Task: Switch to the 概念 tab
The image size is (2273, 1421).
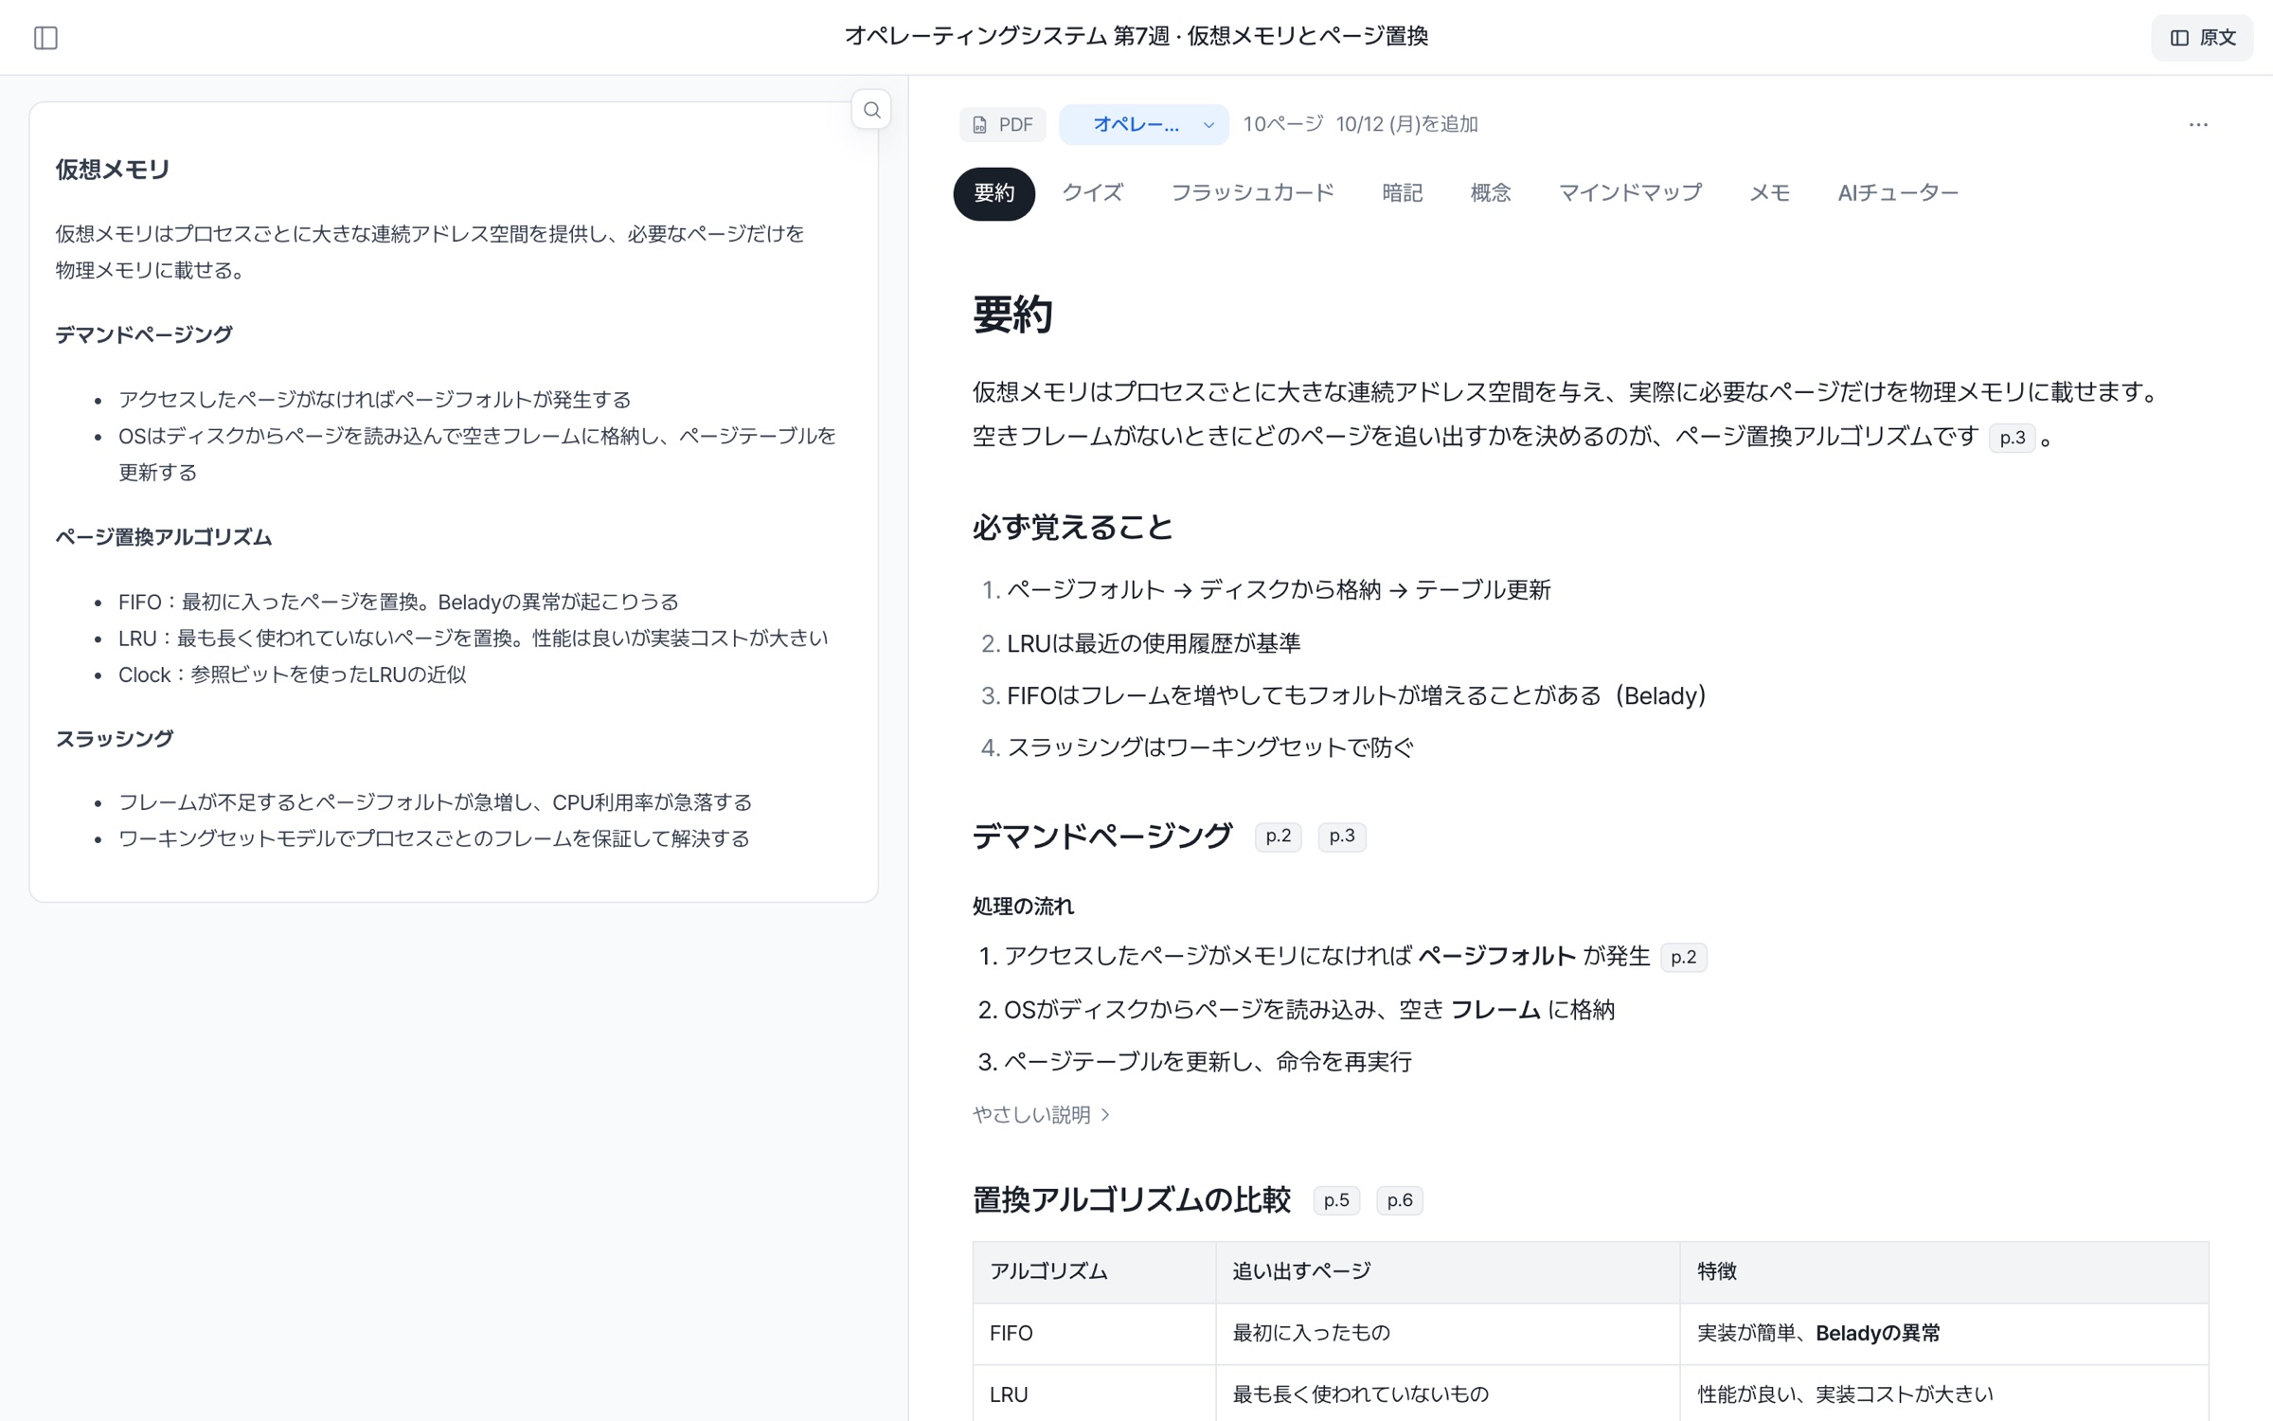Action: (x=1490, y=193)
